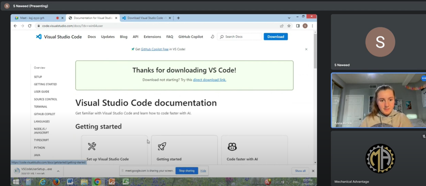Open the Chrome three-dot menu
426x186 pixels.
coord(312,26)
